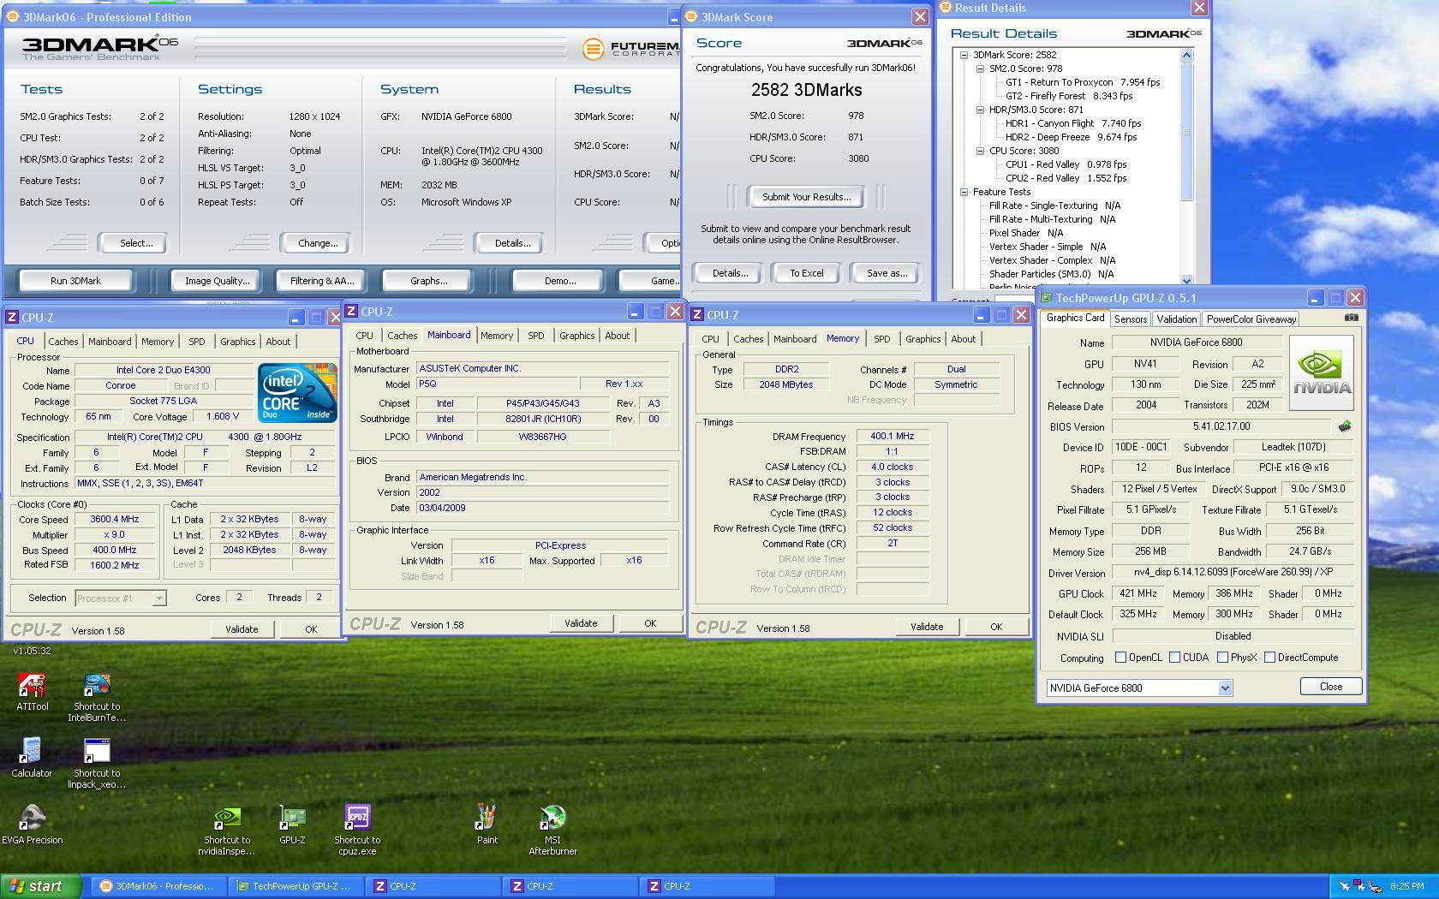Open SPD tab in the middle CPU-Z window
This screenshot has width=1439, height=899.
pos(535,336)
